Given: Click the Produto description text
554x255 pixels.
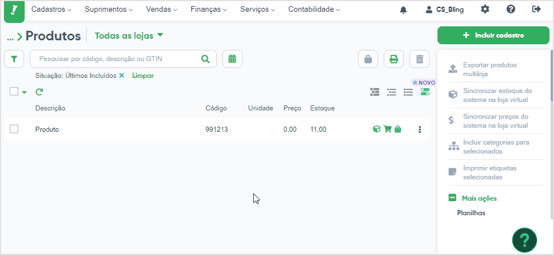Looking at the screenshot, I should (47, 129).
